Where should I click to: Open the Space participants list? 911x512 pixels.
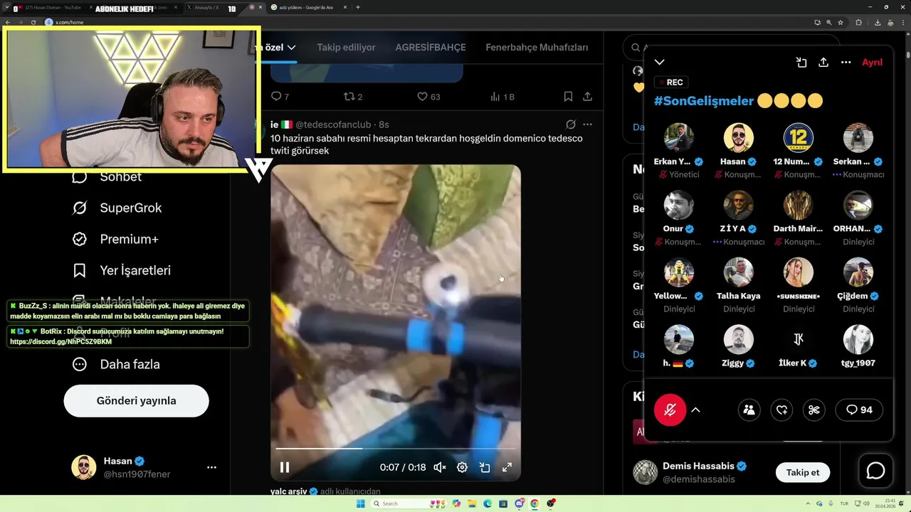(749, 410)
